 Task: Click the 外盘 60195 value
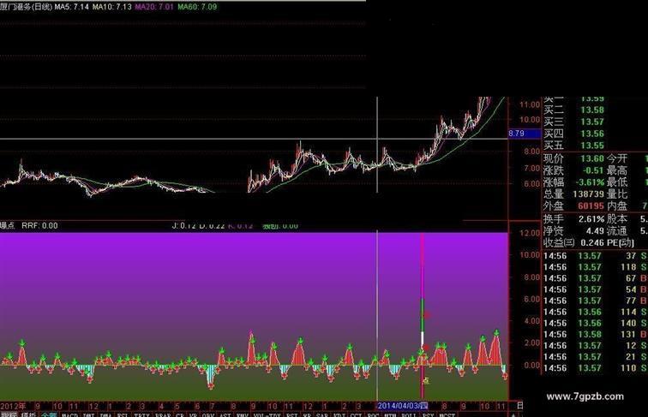[591, 206]
